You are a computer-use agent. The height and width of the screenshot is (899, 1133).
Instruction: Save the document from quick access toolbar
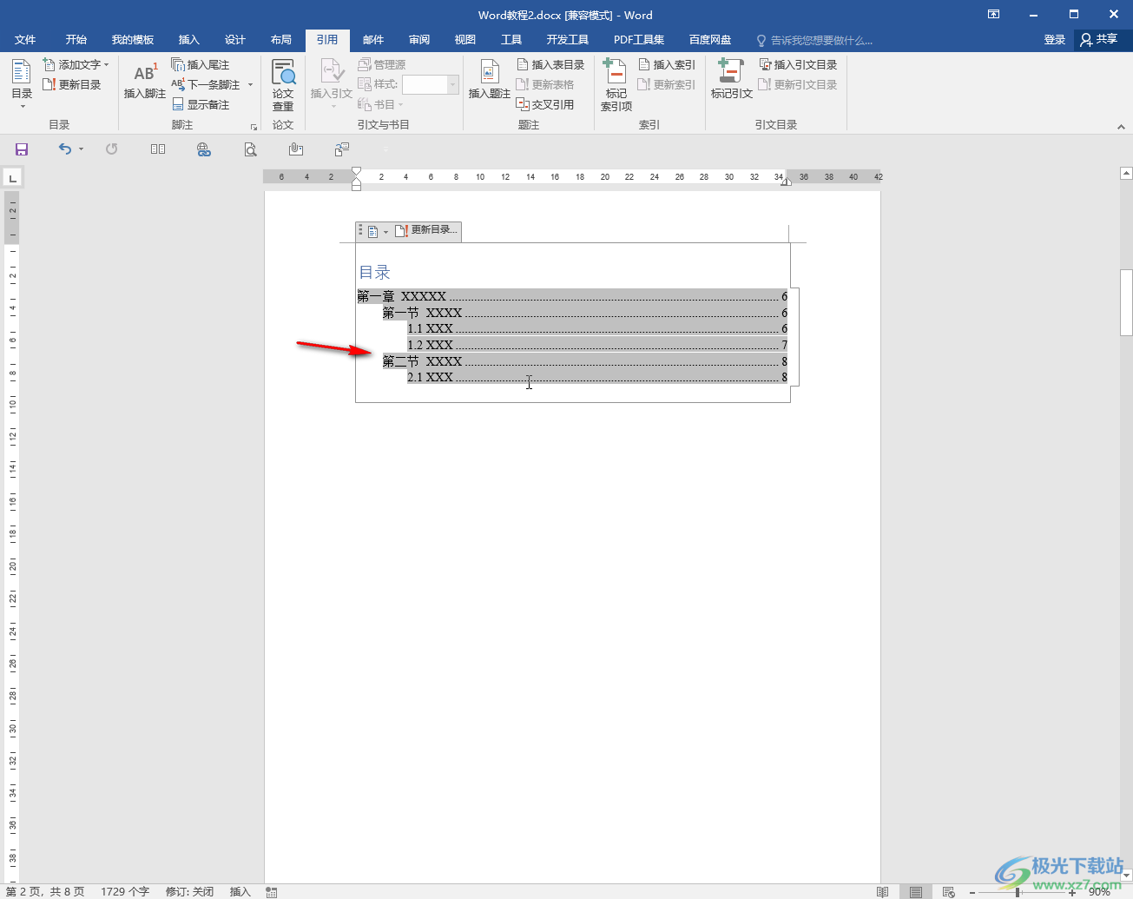coord(22,149)
